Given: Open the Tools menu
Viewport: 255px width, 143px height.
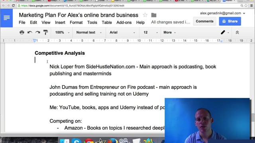Looking at the screenshot, I should (x=92, y=22).
